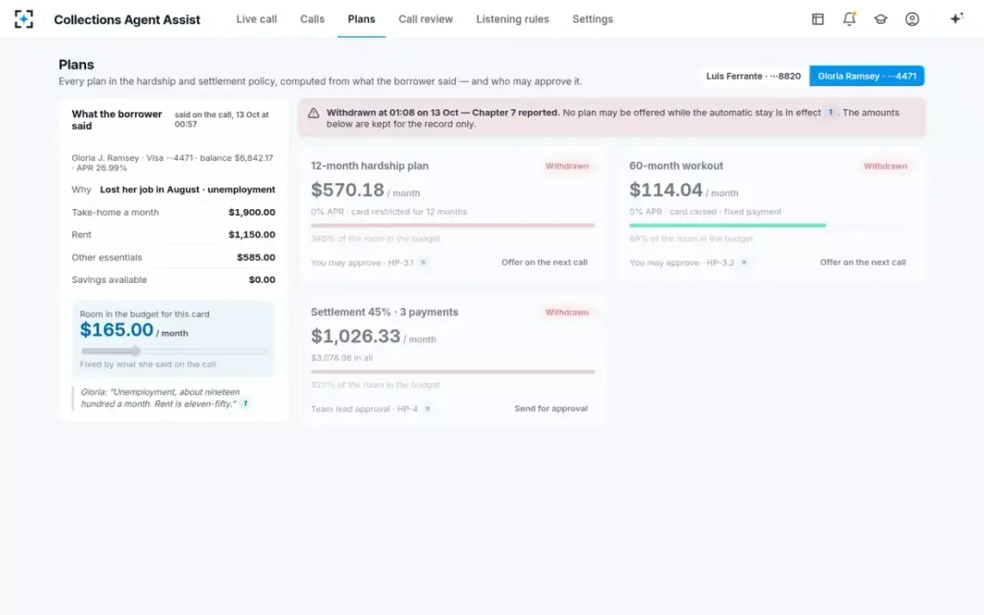Navigate to the Listening rules tab
This screenshot has width=984, height=615.
click(512, 19)
